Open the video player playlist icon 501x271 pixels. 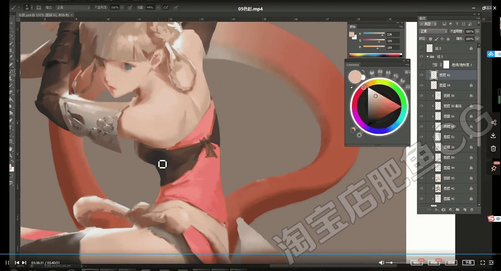tap(491, 263)
